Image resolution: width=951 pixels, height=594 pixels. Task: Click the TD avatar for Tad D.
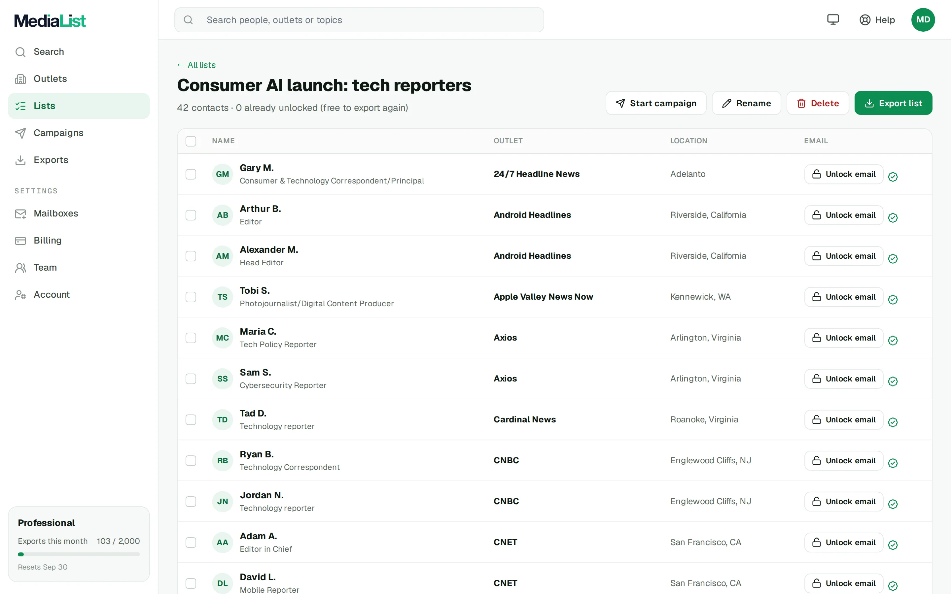(223, 419)
